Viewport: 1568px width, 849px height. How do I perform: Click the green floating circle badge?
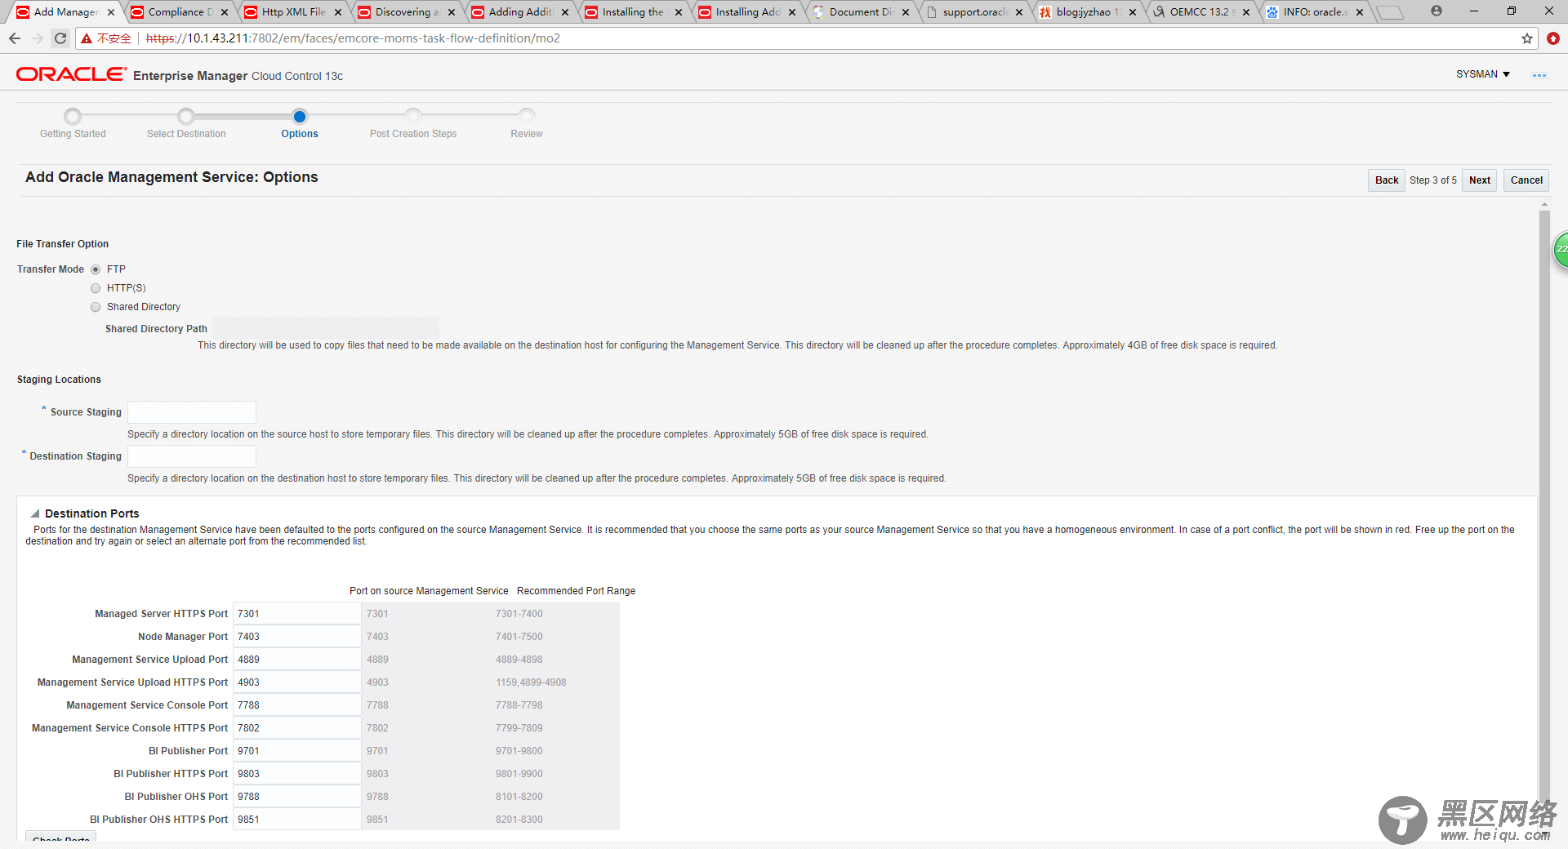point(1561,249)
